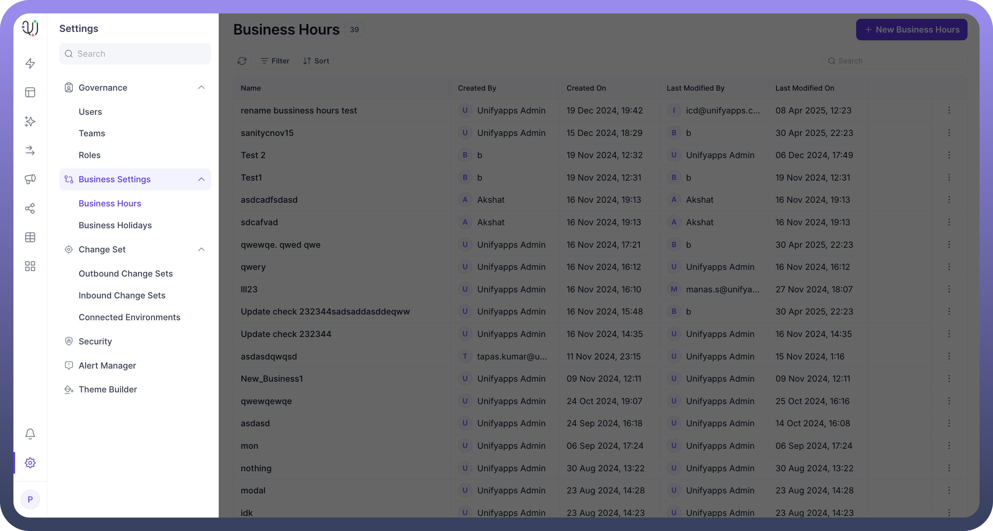Click the lightning bolt icon in left rail
Screen dimensions: 993x531
(30, 63)
